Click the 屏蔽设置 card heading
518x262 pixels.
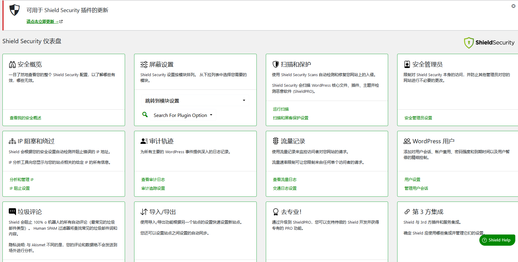click(x=161, y=64)
